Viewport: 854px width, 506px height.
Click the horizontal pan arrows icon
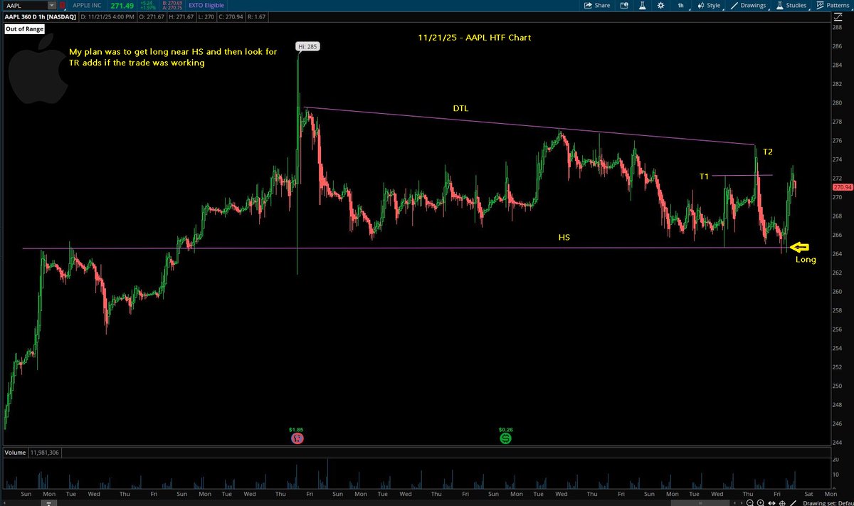[771, 502]
